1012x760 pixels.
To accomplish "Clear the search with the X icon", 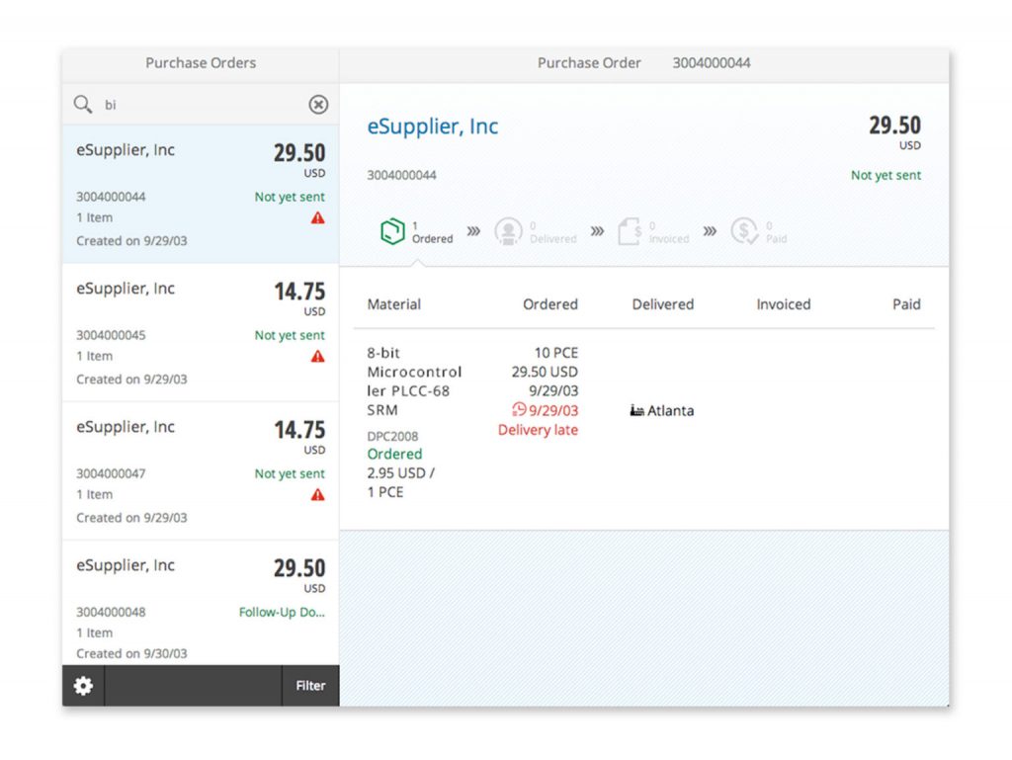I will 318,104.
